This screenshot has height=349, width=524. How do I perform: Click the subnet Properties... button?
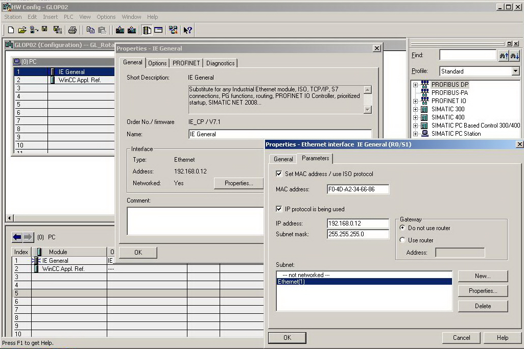pyautogui.click(x=483, y=291)
